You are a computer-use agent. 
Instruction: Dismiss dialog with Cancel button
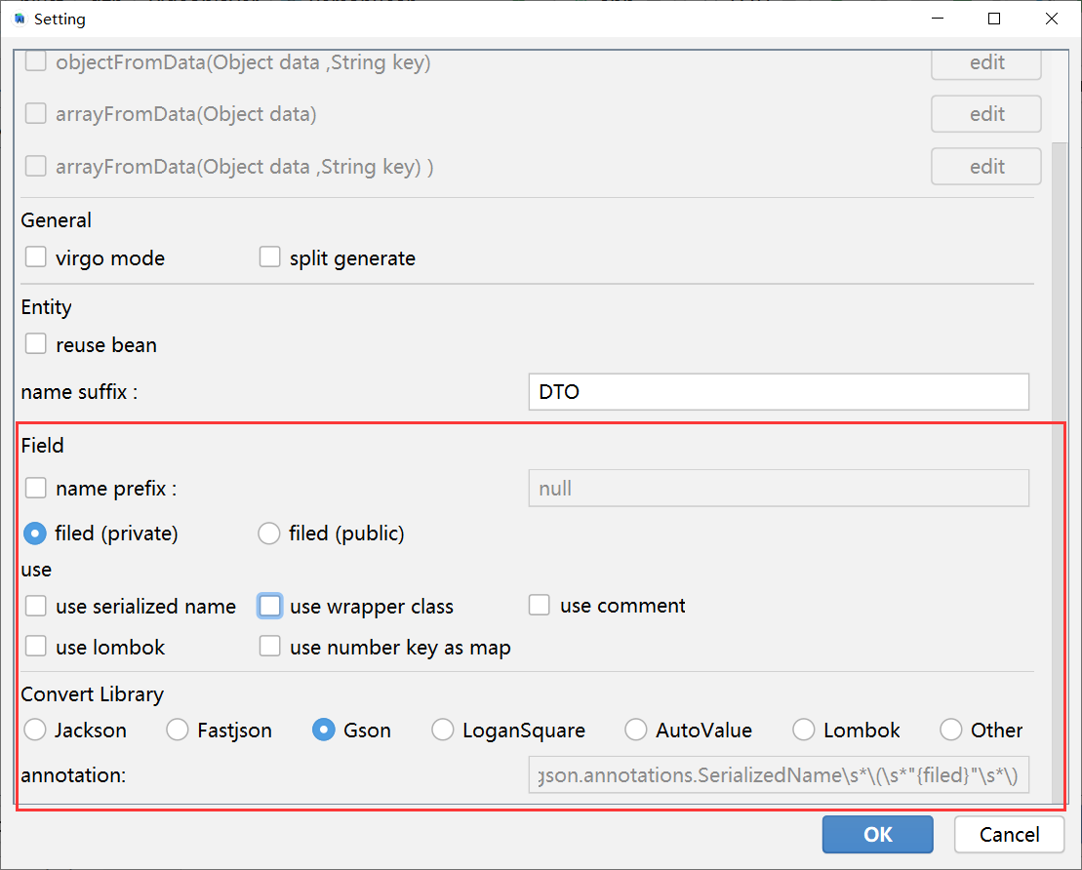coord(1009,834)
